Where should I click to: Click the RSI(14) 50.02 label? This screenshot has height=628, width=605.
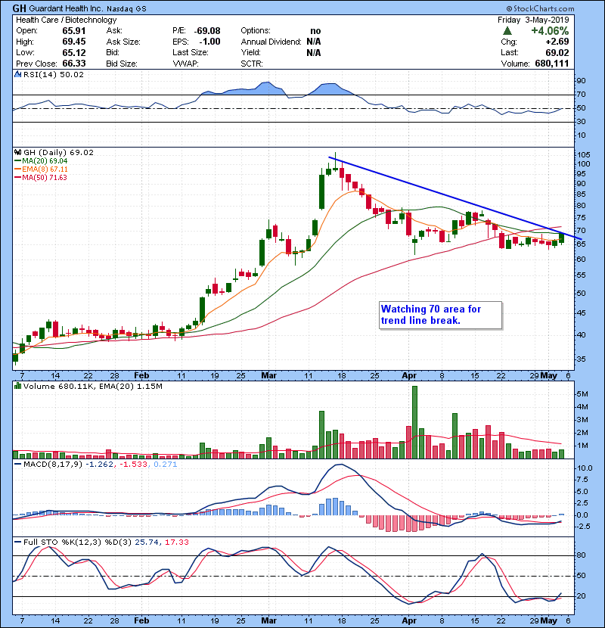click(x=53, y=74)
